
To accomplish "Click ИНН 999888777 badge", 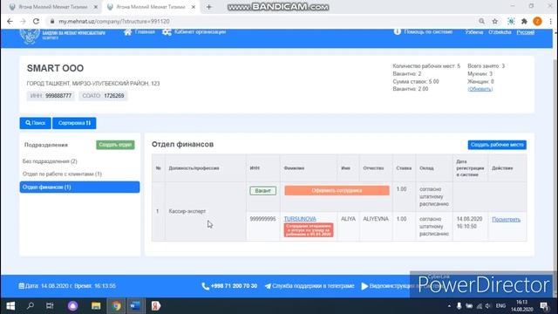I will pyautogui.click(x=51, y=96).
